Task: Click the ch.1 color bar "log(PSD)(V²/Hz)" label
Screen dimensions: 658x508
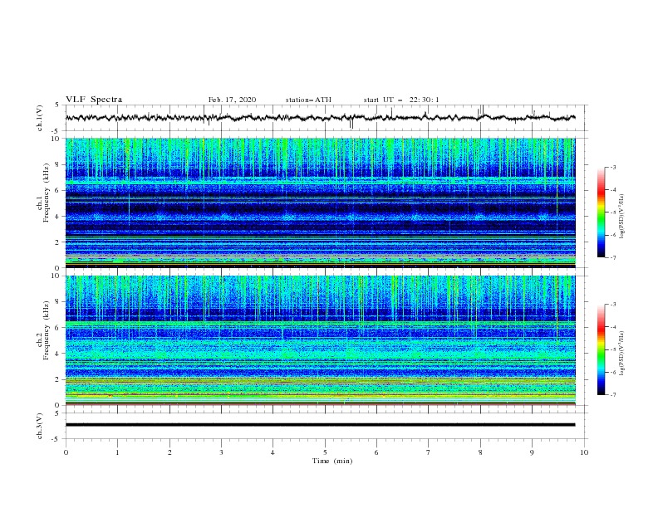Action: coord(622,217)
